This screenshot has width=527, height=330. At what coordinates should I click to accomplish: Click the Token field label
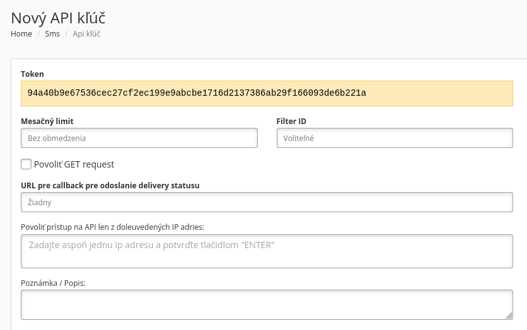pos(32,74)
